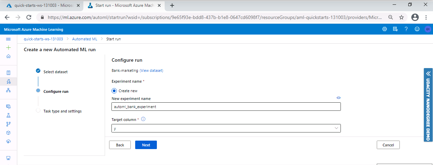433x165 pixels.
Task: Click the Automated ML breadcrumb link
Action: coord(85,39)
